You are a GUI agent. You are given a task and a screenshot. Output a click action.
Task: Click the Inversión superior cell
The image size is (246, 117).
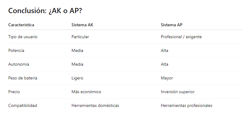[x=178, y=92]
